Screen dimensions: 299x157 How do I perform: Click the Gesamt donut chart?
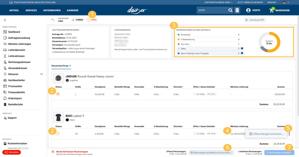point(269,42)
